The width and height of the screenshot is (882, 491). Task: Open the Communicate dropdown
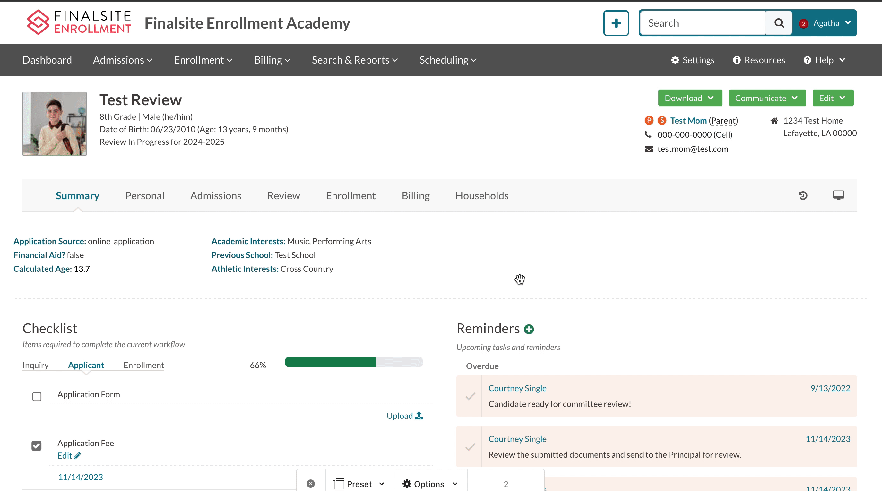point(766,98)
